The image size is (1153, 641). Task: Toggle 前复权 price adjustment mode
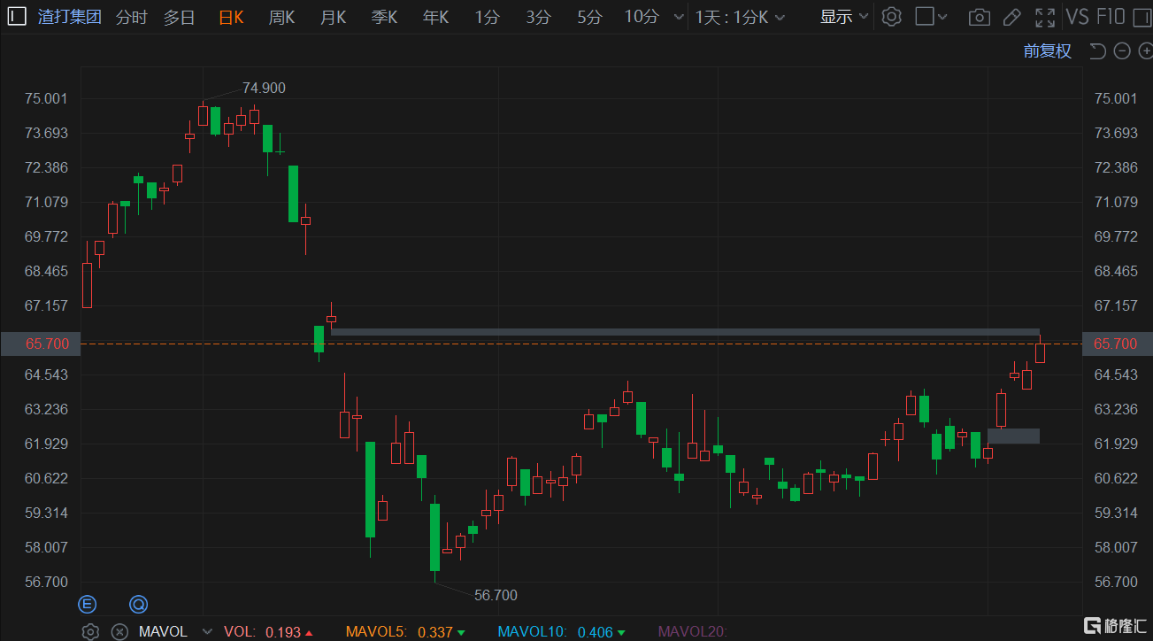1048,51
